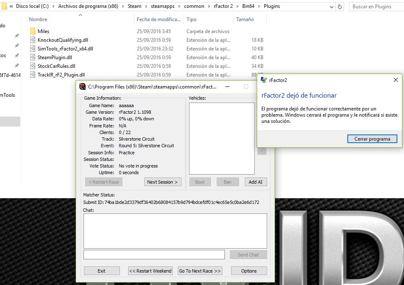Refresh the Explorer address bar
The image size is (404, 285).
tap(340, 7)
